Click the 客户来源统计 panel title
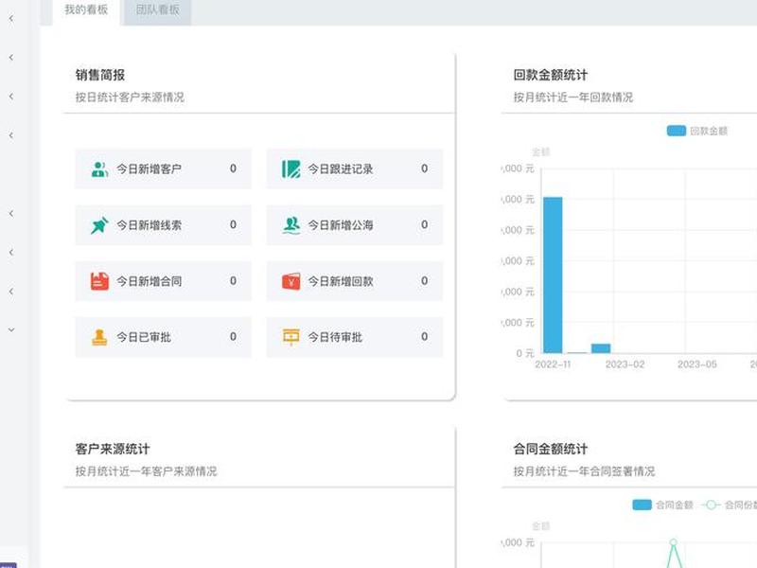 pyautogui.click(x=113, y=449)
